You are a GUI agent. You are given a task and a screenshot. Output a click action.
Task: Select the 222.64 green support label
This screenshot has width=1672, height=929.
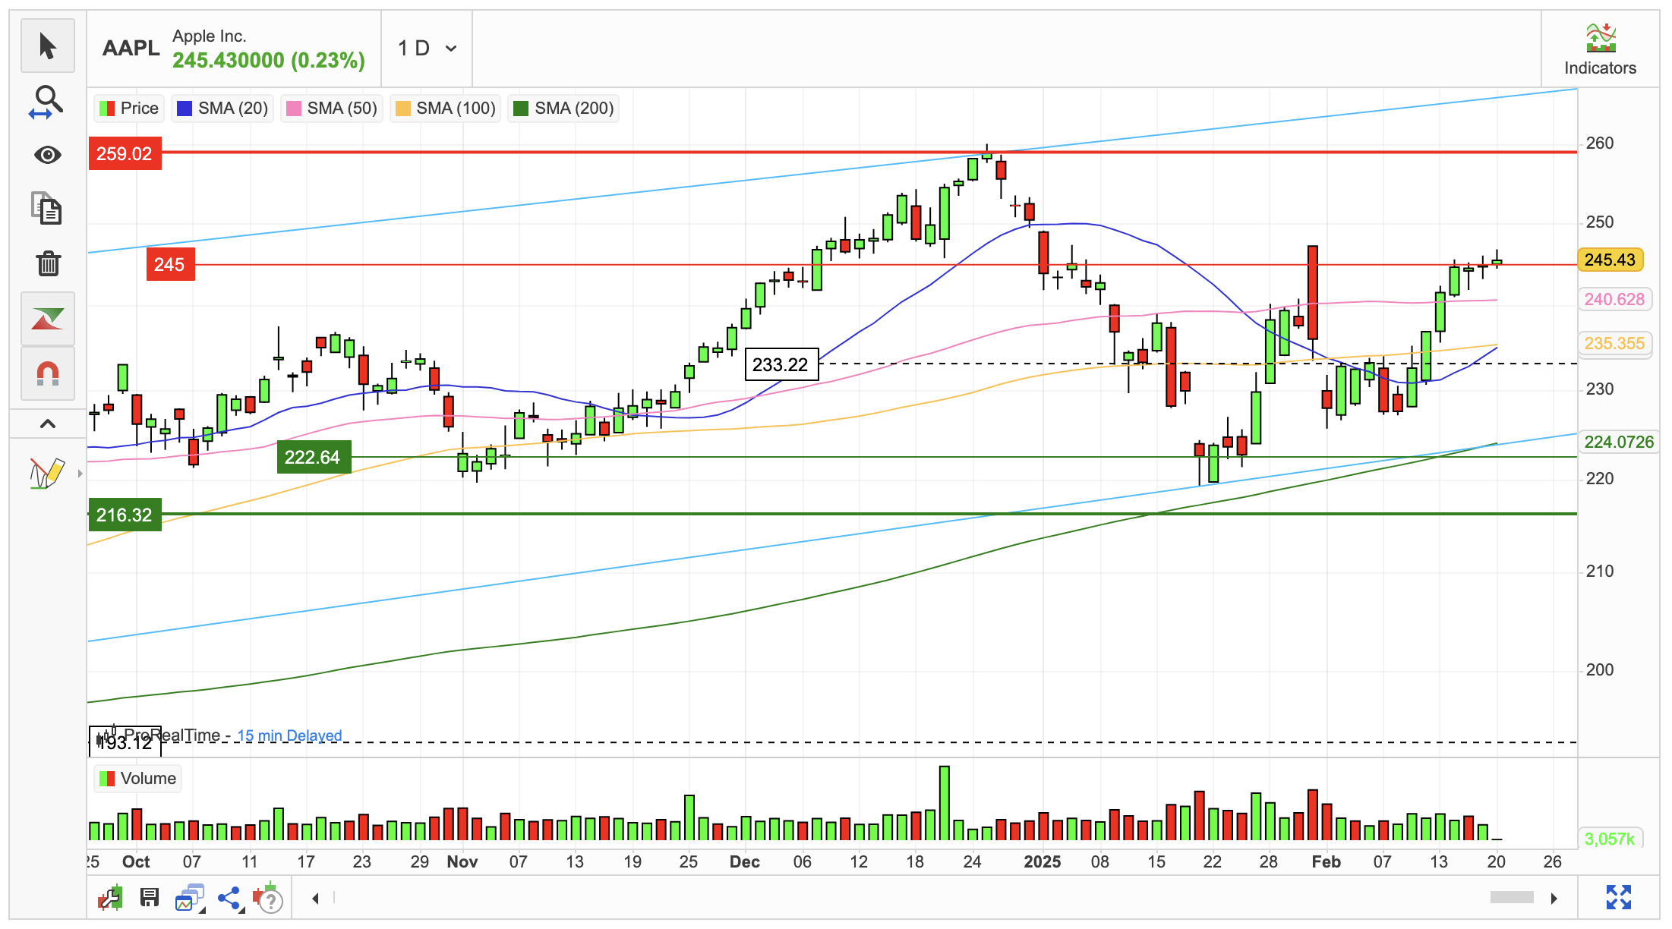click(x=314, y=458)
